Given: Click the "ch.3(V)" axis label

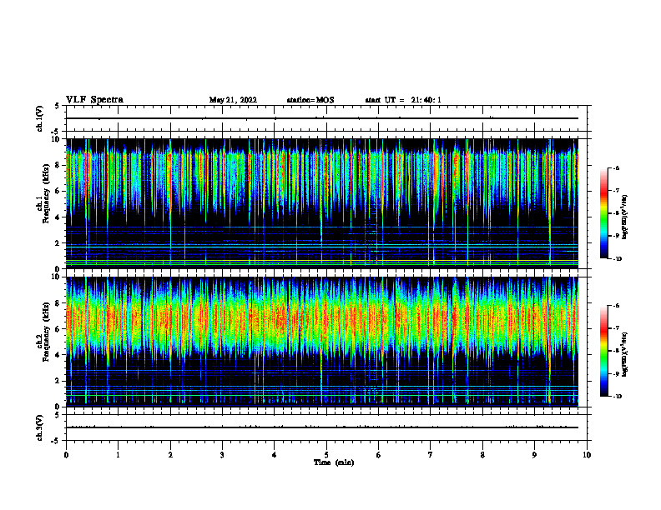Looking at the screenshot, I should point(39,428).
